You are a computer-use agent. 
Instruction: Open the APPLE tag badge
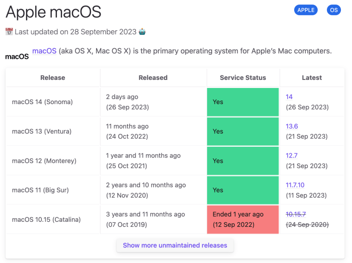306,10
